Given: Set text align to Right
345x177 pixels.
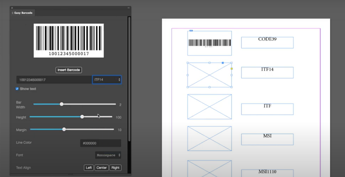Looking at the screenshot, I should (x=115, y=168).
